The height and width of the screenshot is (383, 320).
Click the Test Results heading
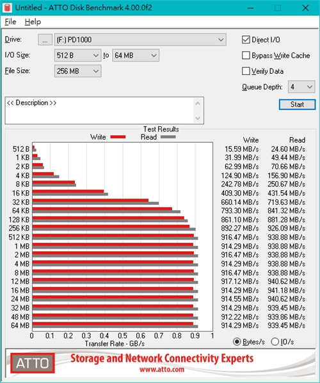(x=161, y=129)
